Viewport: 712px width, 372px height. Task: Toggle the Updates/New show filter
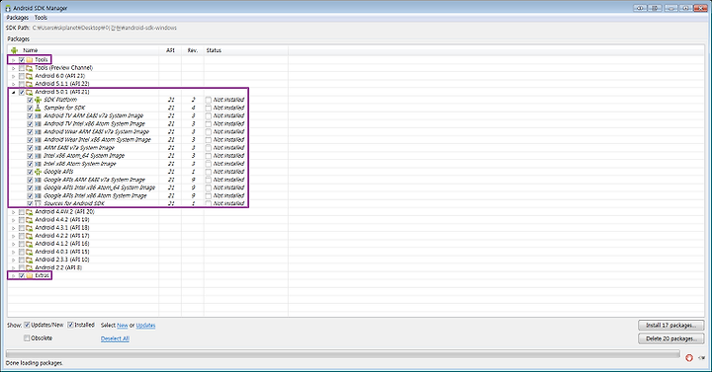pos(27,325)
